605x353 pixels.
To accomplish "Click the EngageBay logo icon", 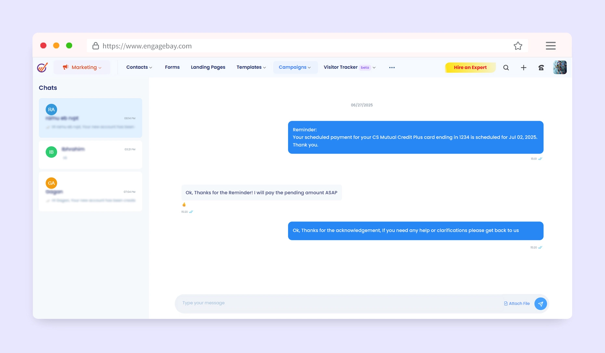I will 43,67.
